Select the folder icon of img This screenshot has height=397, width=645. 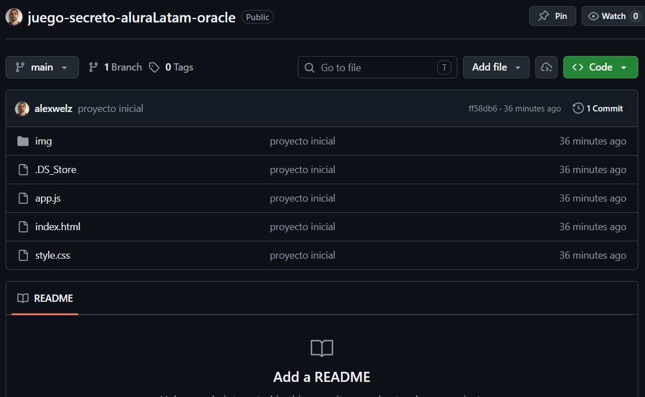pyautogui.click(x=23, y=141)
